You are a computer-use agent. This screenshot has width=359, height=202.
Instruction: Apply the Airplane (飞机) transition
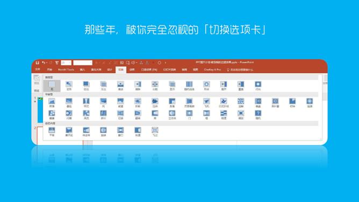(206, 103)
